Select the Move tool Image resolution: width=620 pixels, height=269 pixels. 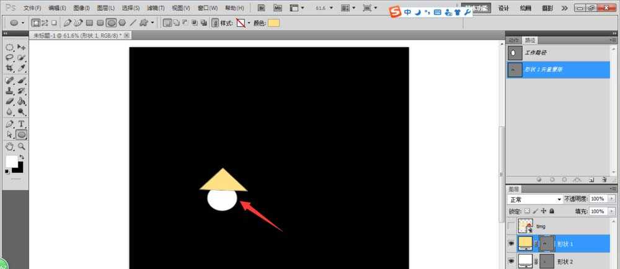tap(22, 47)
